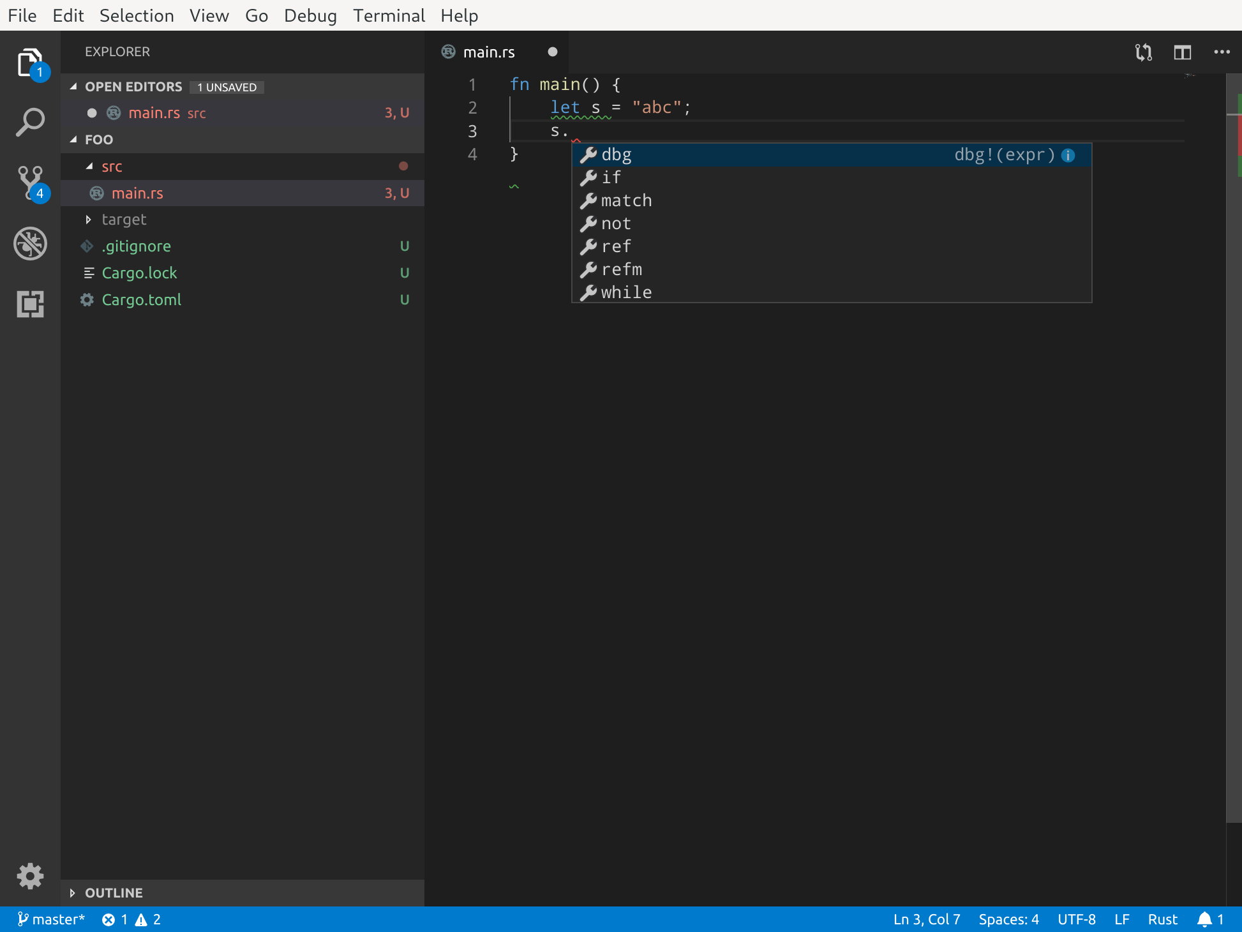The width and height of the screenshot is (1242, 932).
Task: Open the Search sidebar icon
Action: [29, 121]
